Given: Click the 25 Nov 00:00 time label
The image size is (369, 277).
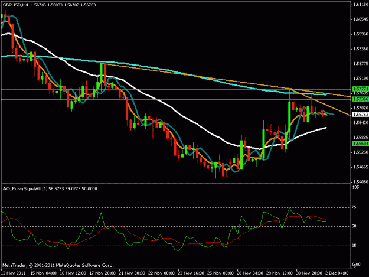Looking at the screenshot, I should 221,273.
